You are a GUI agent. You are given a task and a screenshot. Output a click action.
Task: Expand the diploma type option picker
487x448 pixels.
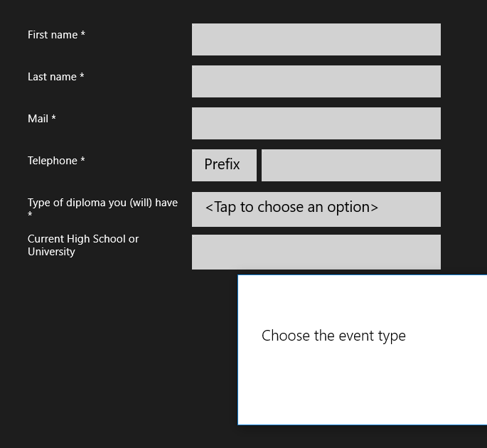pos(316,208)
